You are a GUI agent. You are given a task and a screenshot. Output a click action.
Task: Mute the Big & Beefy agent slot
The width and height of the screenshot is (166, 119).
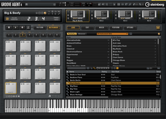68,15
